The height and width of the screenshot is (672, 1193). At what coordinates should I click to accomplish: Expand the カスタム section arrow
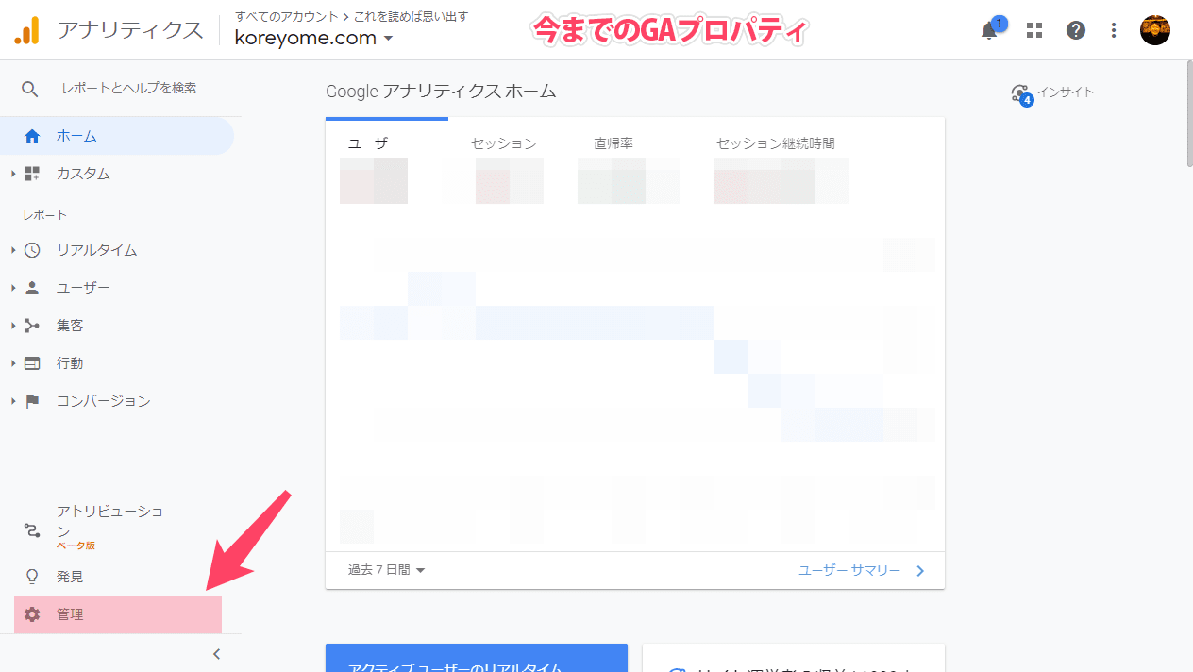13,174
